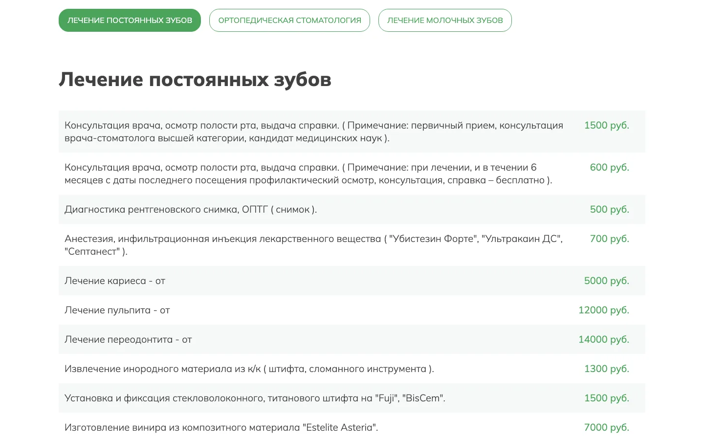
Task: Click the consultation row mentioning '6 месяцев'
Action: coord(352,174)
